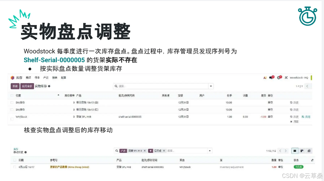
Task: Sort by 位置 using the arrow indicator
Action: click(59, 95)
